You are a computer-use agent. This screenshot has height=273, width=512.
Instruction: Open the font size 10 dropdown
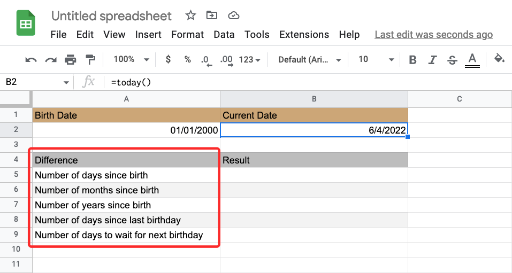376,59
